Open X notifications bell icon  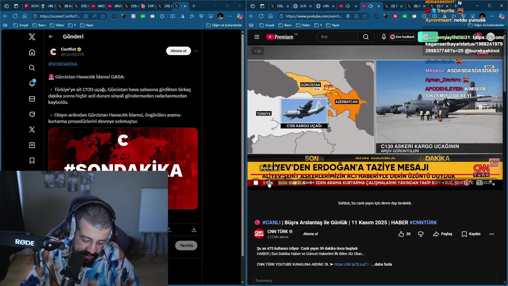pyautogui.click(x=32, y=83)
